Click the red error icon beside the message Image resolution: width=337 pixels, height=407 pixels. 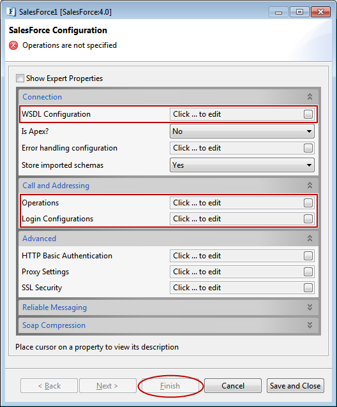tap(13, 45)
